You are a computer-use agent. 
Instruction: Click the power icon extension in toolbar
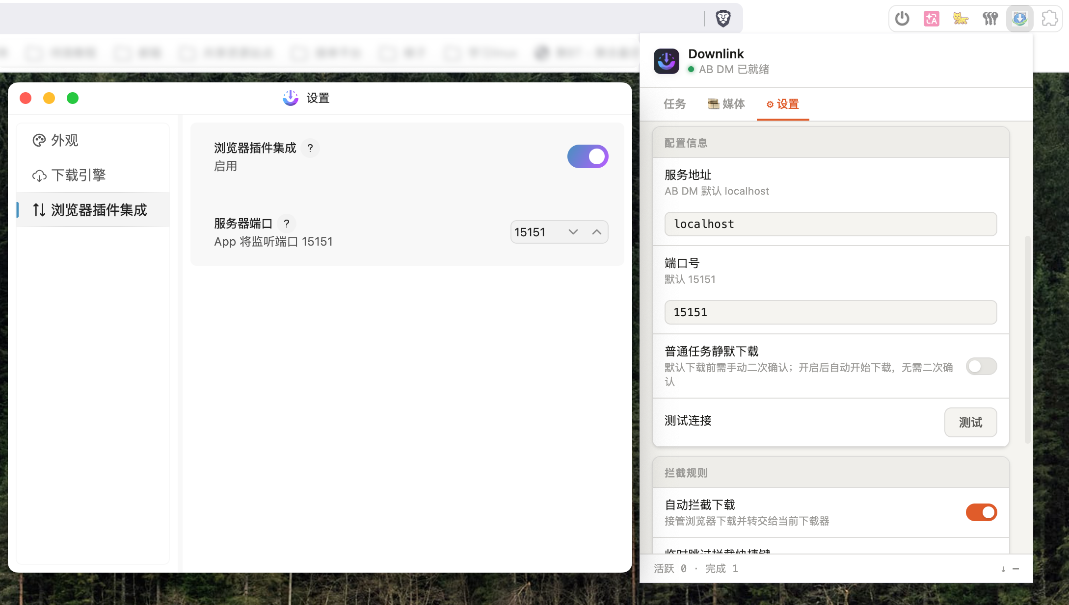pyautogui.click(x=902, y=19)
